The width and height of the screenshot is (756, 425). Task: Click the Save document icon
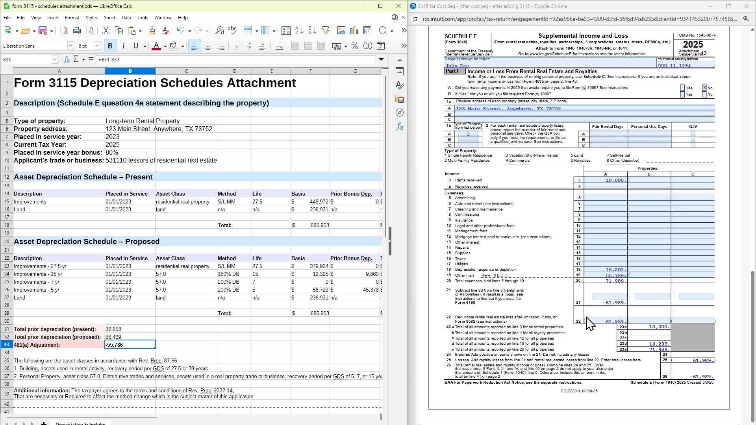point(43,31)
